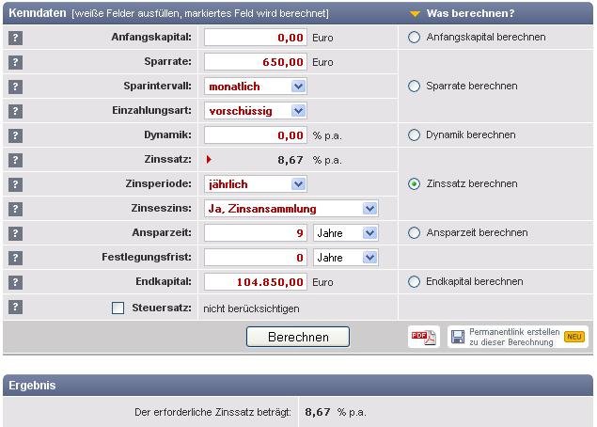This screenshot has height=427, width=597.
Task: Click the Kenndaten header title
Action: pyautogui.click(x=38, y=13)
